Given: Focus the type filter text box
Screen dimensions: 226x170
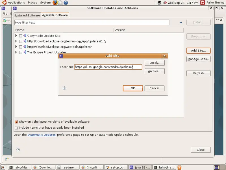Looking at the screenshot, I should pyautogui.click(x=92, y=22).
